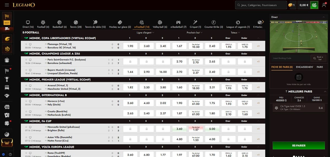Toggle favorite star for Arsenal match

26,85
